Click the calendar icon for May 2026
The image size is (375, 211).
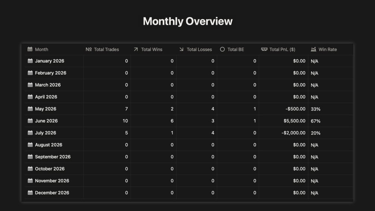pos(30,109)
